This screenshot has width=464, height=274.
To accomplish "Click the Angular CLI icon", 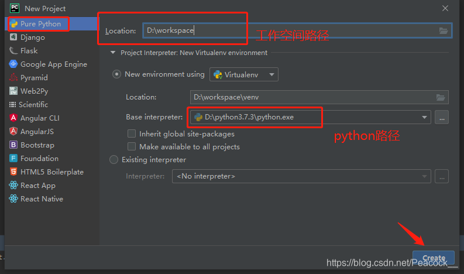I will [x=13, y=118].
